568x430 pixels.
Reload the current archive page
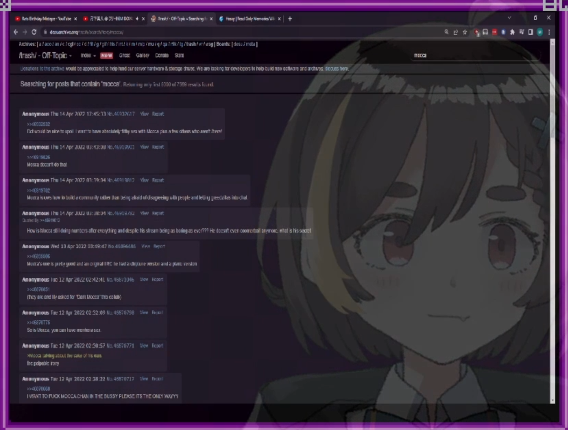(34, 32)
